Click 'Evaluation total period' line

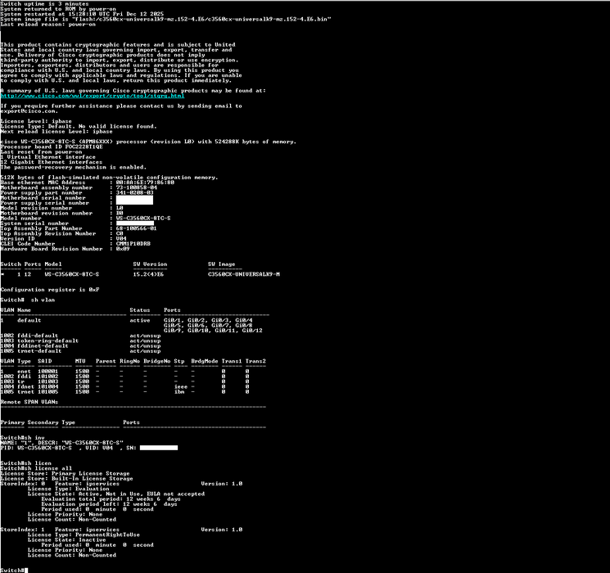coord(111,499)
